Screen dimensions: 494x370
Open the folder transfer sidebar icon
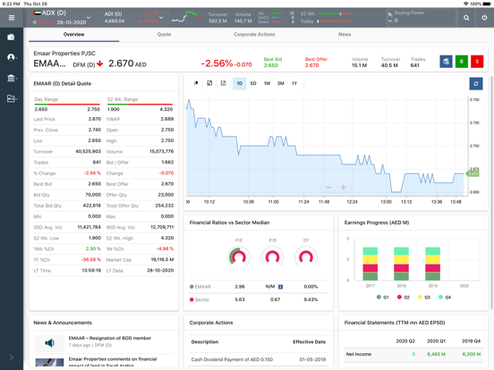tap(12, 98)
